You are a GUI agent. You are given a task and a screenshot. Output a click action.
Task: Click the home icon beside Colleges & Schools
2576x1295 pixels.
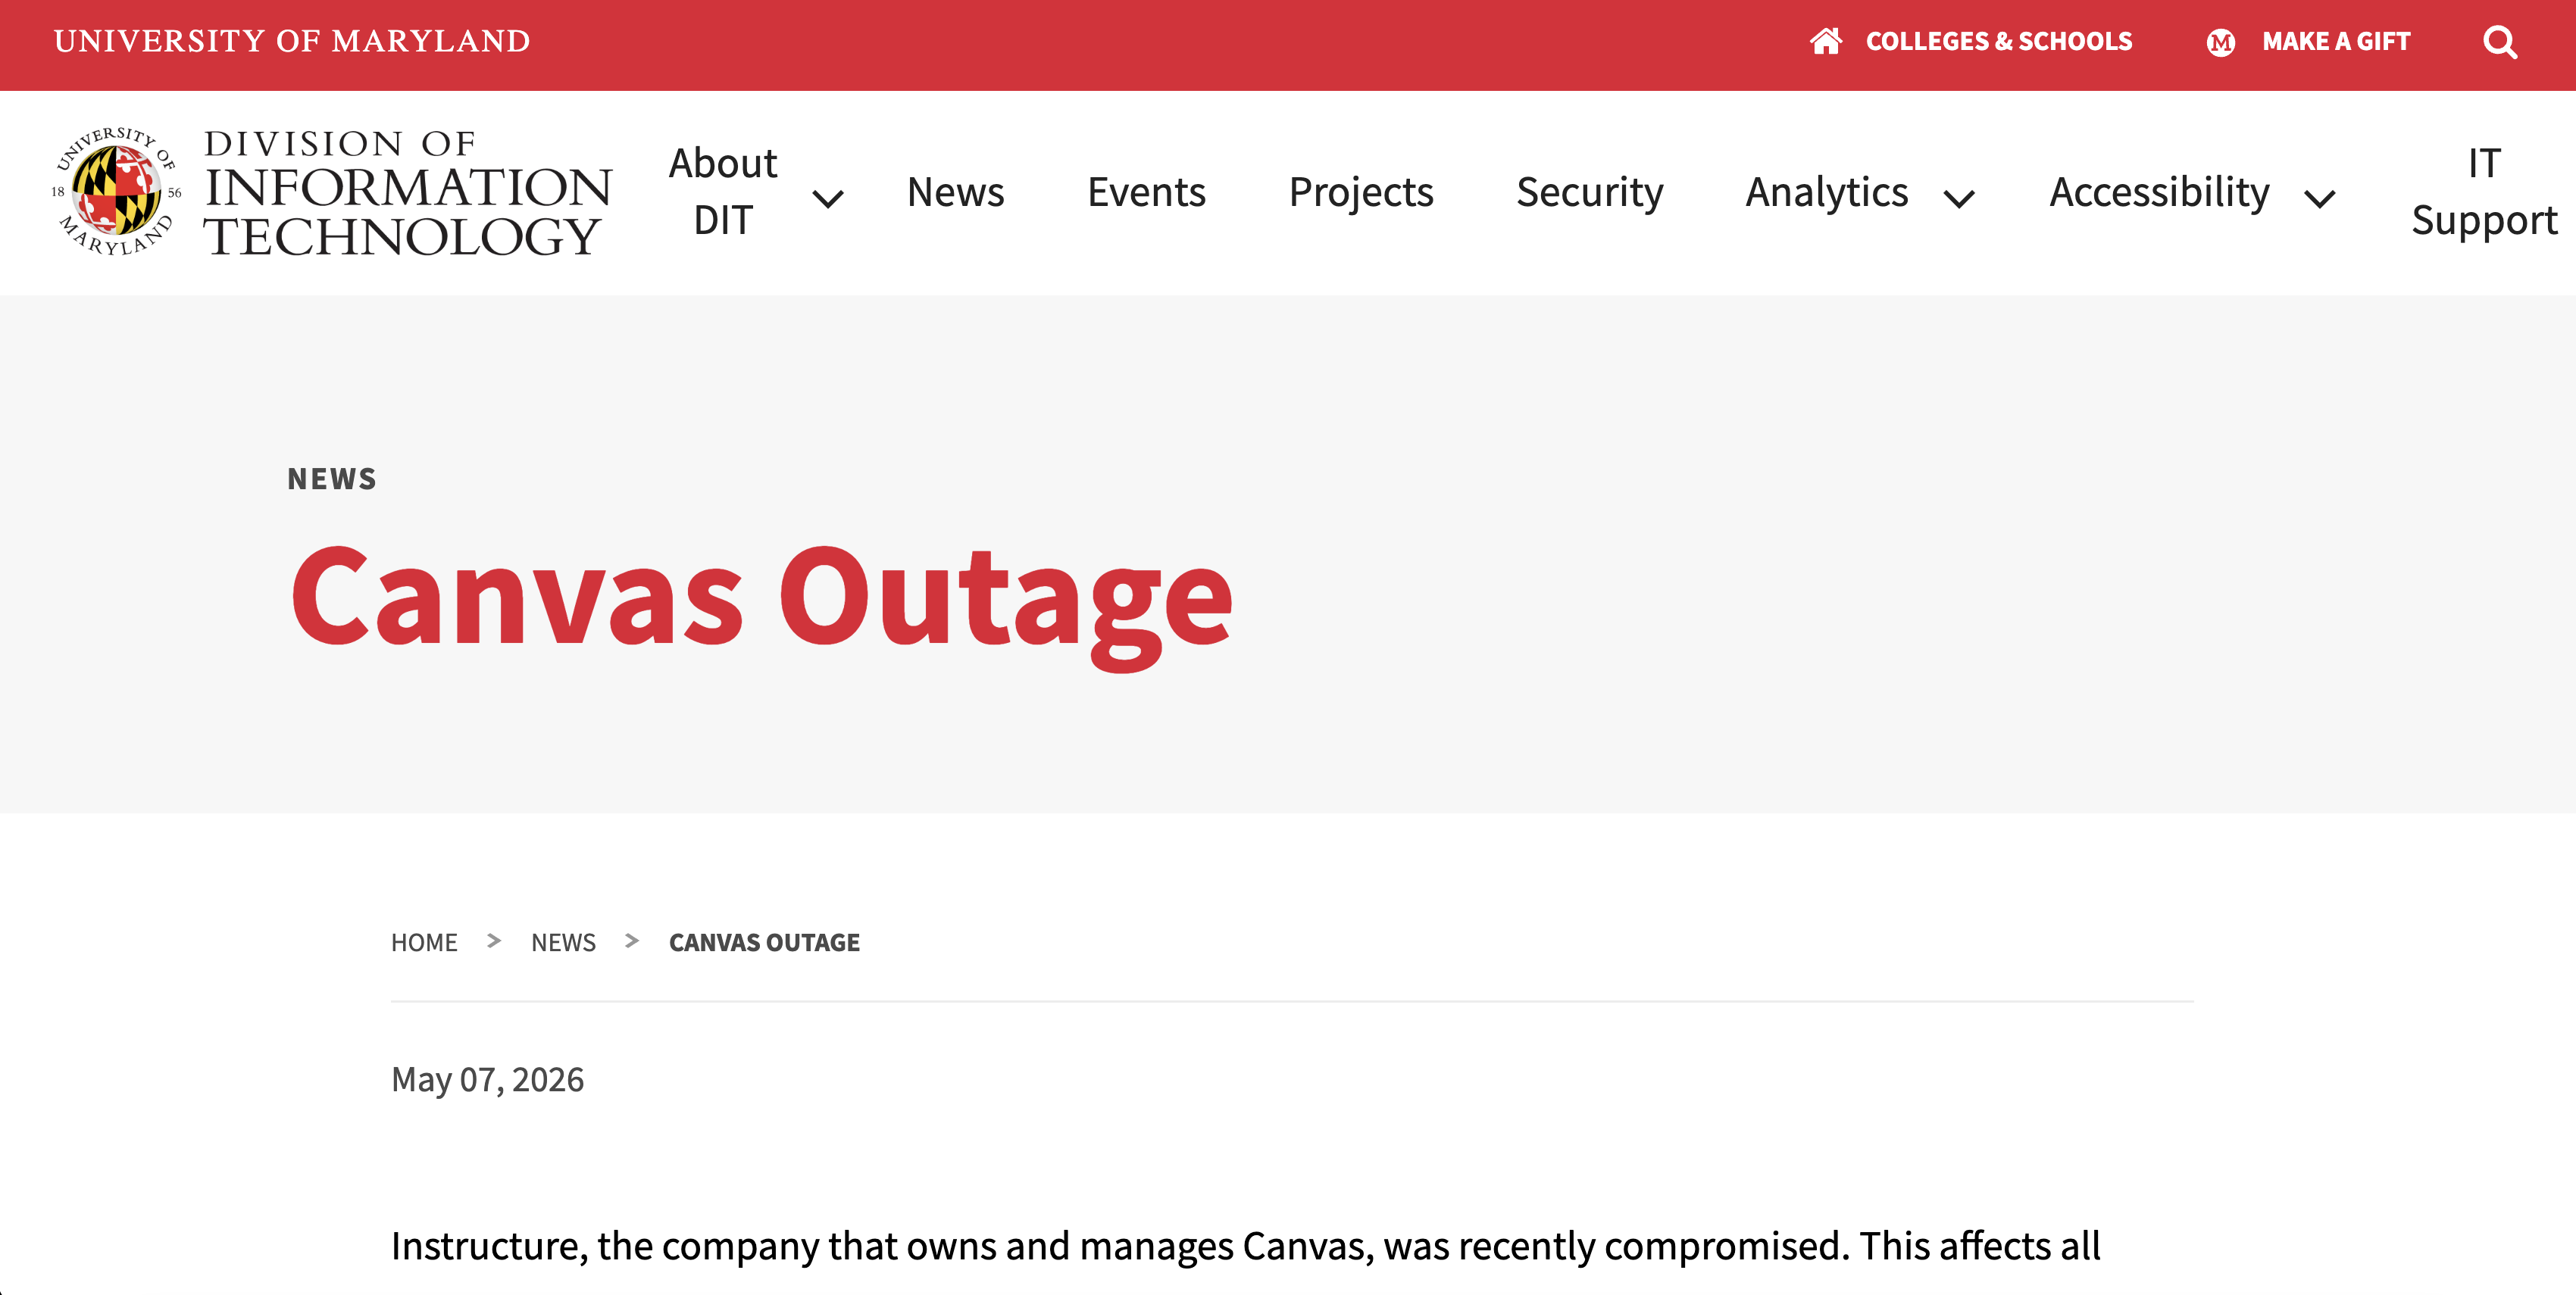(1826, 41)
